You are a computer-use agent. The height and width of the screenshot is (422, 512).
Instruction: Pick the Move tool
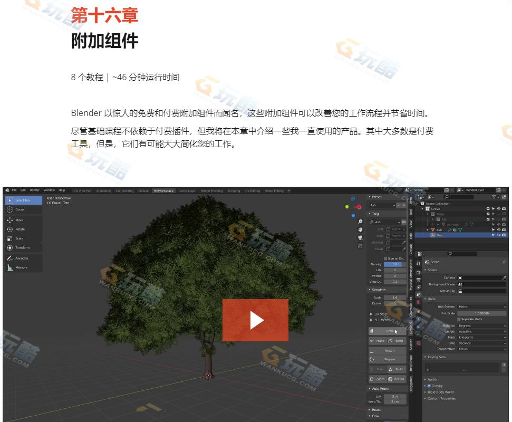click(x=24, y=220)
